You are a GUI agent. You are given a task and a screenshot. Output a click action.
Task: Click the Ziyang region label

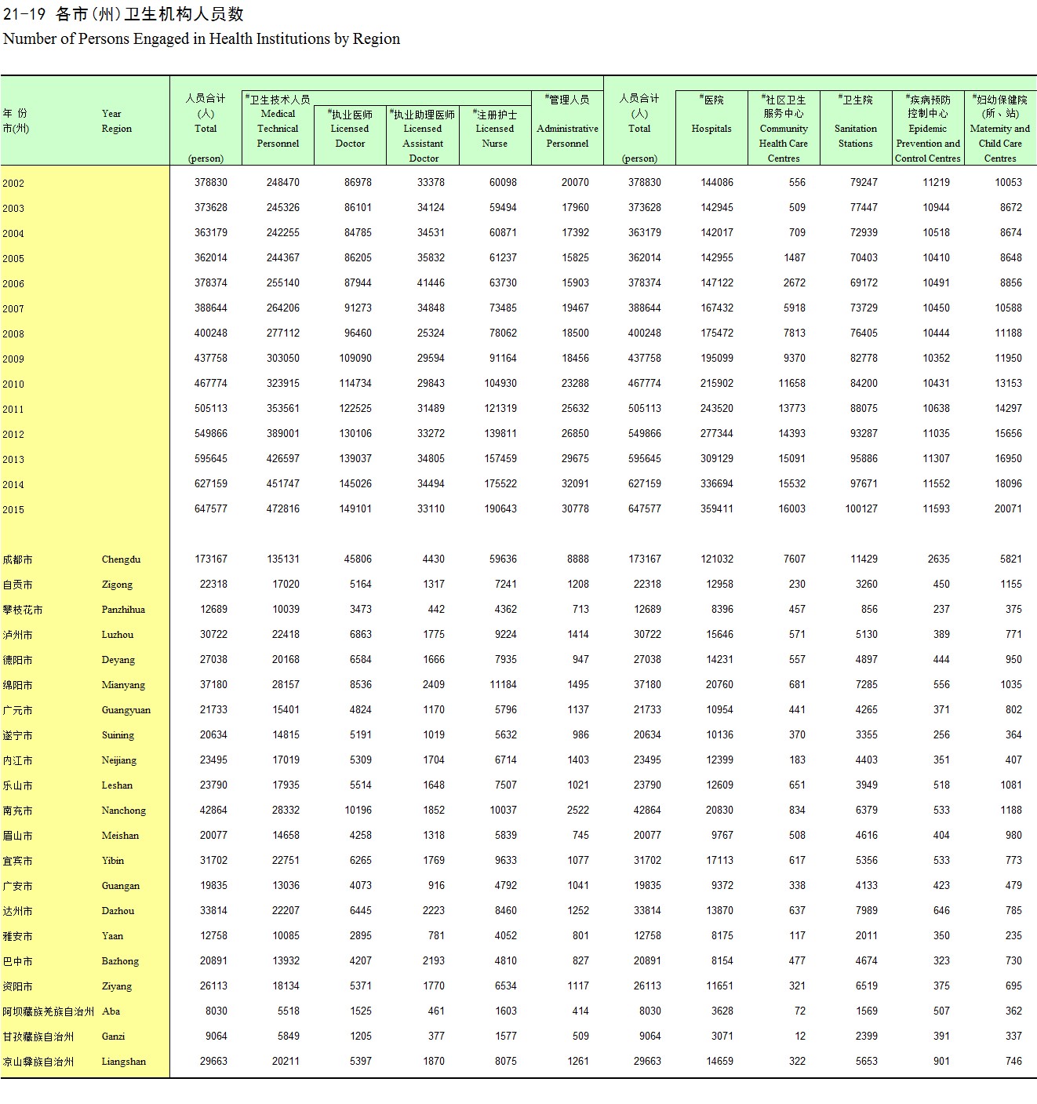(x=117, y=986)
